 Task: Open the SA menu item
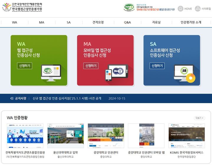coord(69,22)
